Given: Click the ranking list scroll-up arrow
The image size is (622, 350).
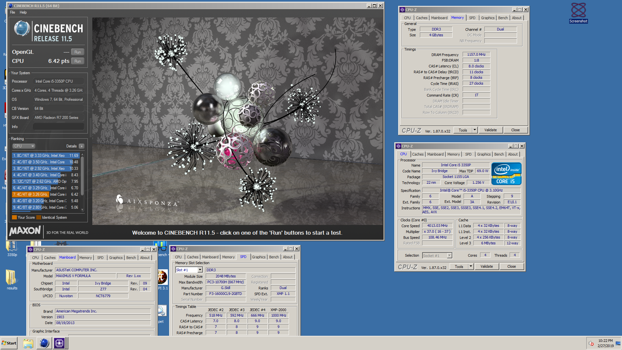Looking at the screenshot, I should [x=83, y=155].
